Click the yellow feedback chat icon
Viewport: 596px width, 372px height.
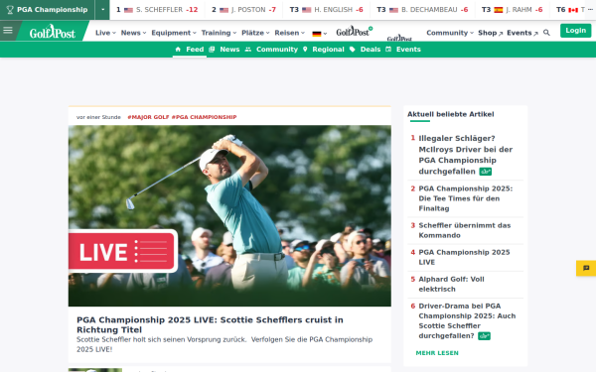(x=586, y=268)
